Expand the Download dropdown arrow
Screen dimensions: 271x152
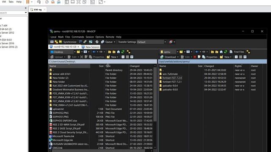pos(178,57)
